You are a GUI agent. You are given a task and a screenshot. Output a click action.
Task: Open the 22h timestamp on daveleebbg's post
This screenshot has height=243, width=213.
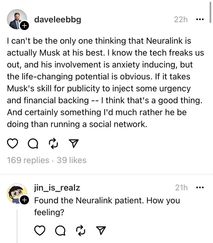coord(181,20)
